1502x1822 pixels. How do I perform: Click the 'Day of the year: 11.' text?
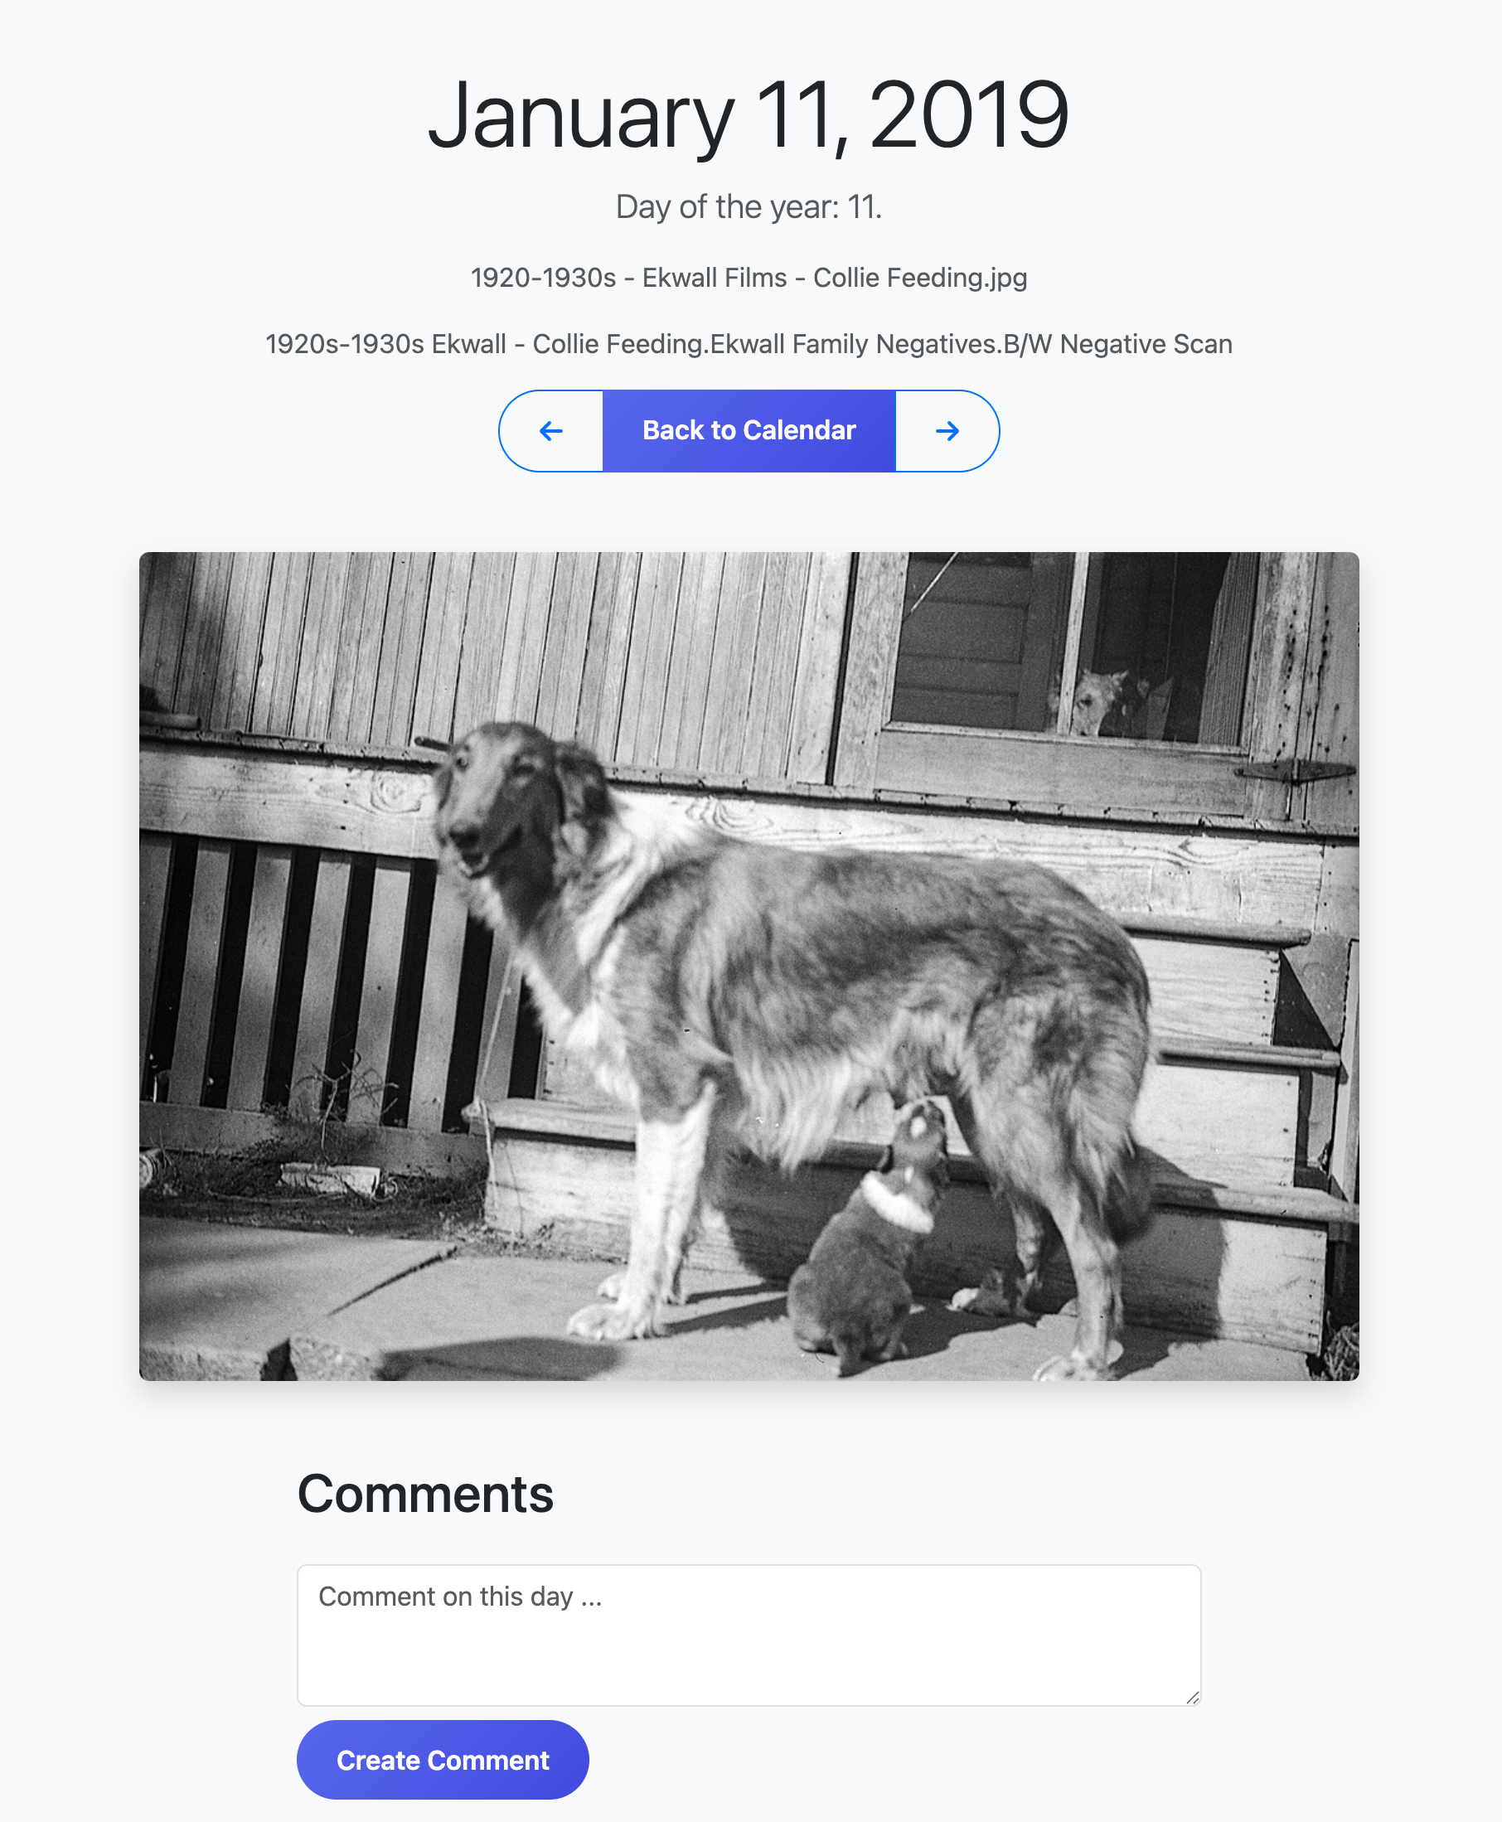(749, 206)
